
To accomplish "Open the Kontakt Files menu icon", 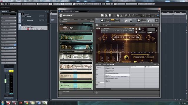I will coord(126,15).
